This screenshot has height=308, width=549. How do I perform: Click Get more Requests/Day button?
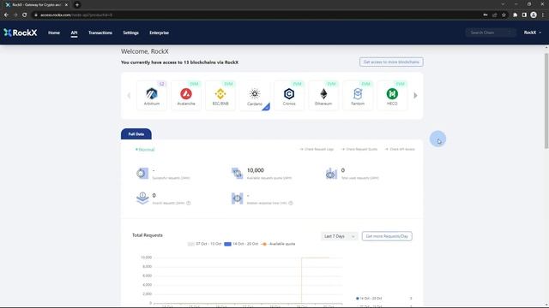coord(387,236)
